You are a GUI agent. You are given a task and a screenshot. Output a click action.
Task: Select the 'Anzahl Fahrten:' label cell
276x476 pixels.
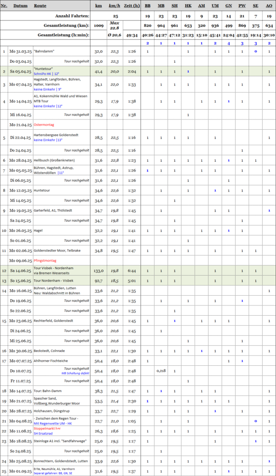[x=72, y=16]
